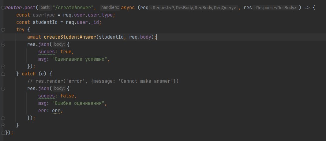Click the createStudentAnswer function call

pos(70,37)
